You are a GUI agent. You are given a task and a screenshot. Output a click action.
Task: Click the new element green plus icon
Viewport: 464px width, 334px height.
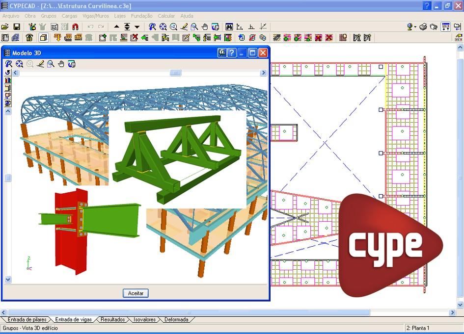103,38
